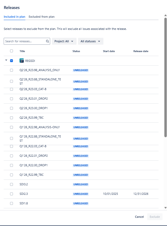Click the scrollbar up arrow
Screen dimensions: 167x226
[x=166, y=15]
